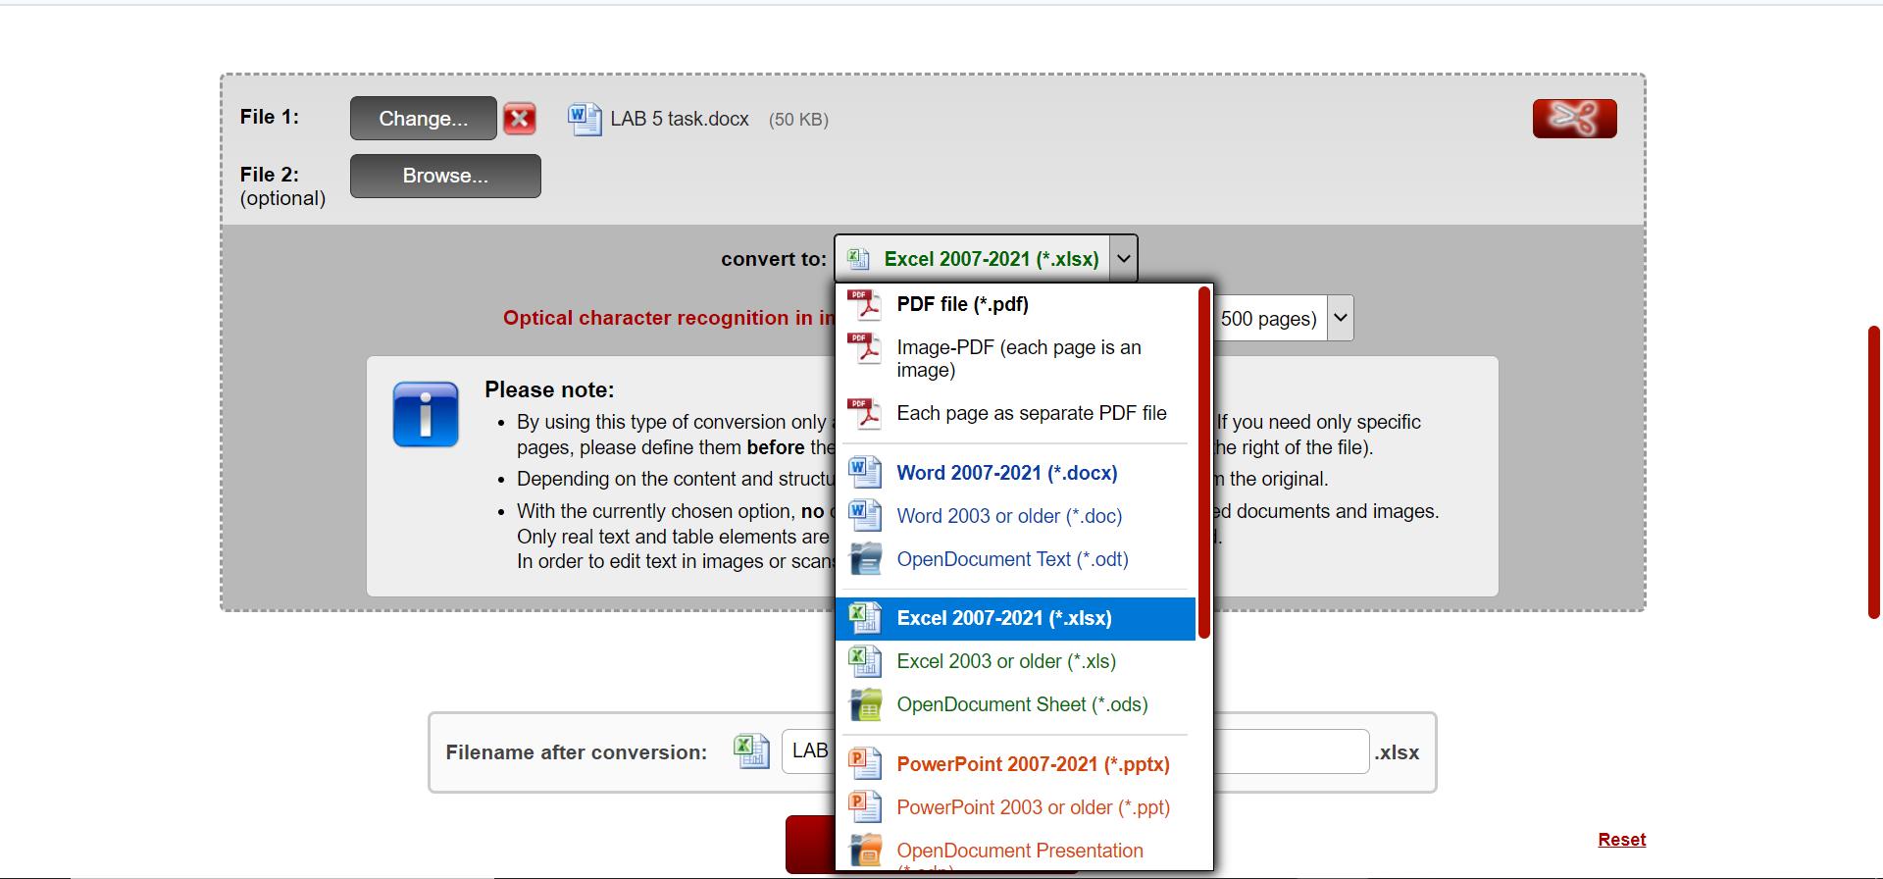
Task: Click the page's red vertical scrollbar
Action: coord(1873,472)
